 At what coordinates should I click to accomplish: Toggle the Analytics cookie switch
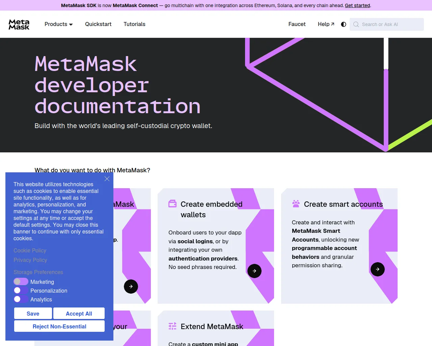21,299
